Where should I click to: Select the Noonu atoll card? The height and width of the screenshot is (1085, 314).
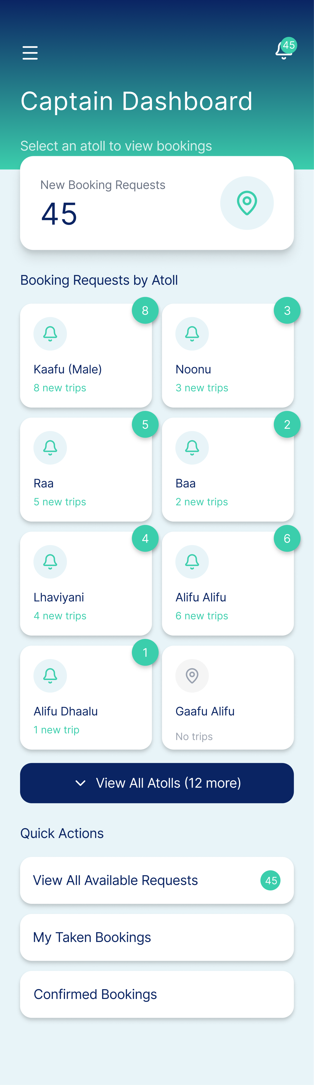(228, 356)
